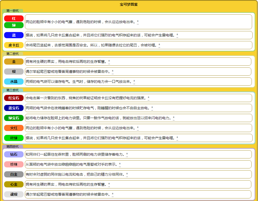
Task: Click the 皮卡丘 entry about 拉它的尾巴
Action: click(x=92, y=45)
